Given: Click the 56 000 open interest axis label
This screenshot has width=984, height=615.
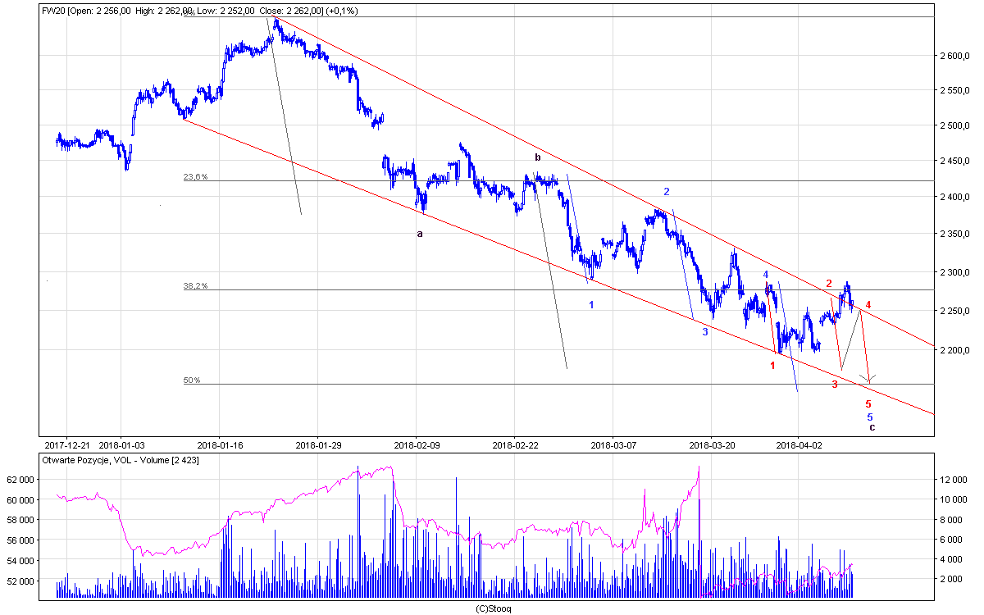Looking at the screenshot, I should pyautogui.click(x=20, y=540).
